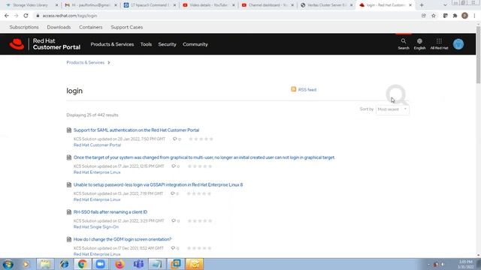Image resolution: width=481 pixels, height=270 pixels.
Task: Reload the page with the refresh button
Action: coord(26,16)
